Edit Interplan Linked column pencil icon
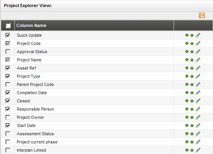Screen dimensions: 213x154 198,150
